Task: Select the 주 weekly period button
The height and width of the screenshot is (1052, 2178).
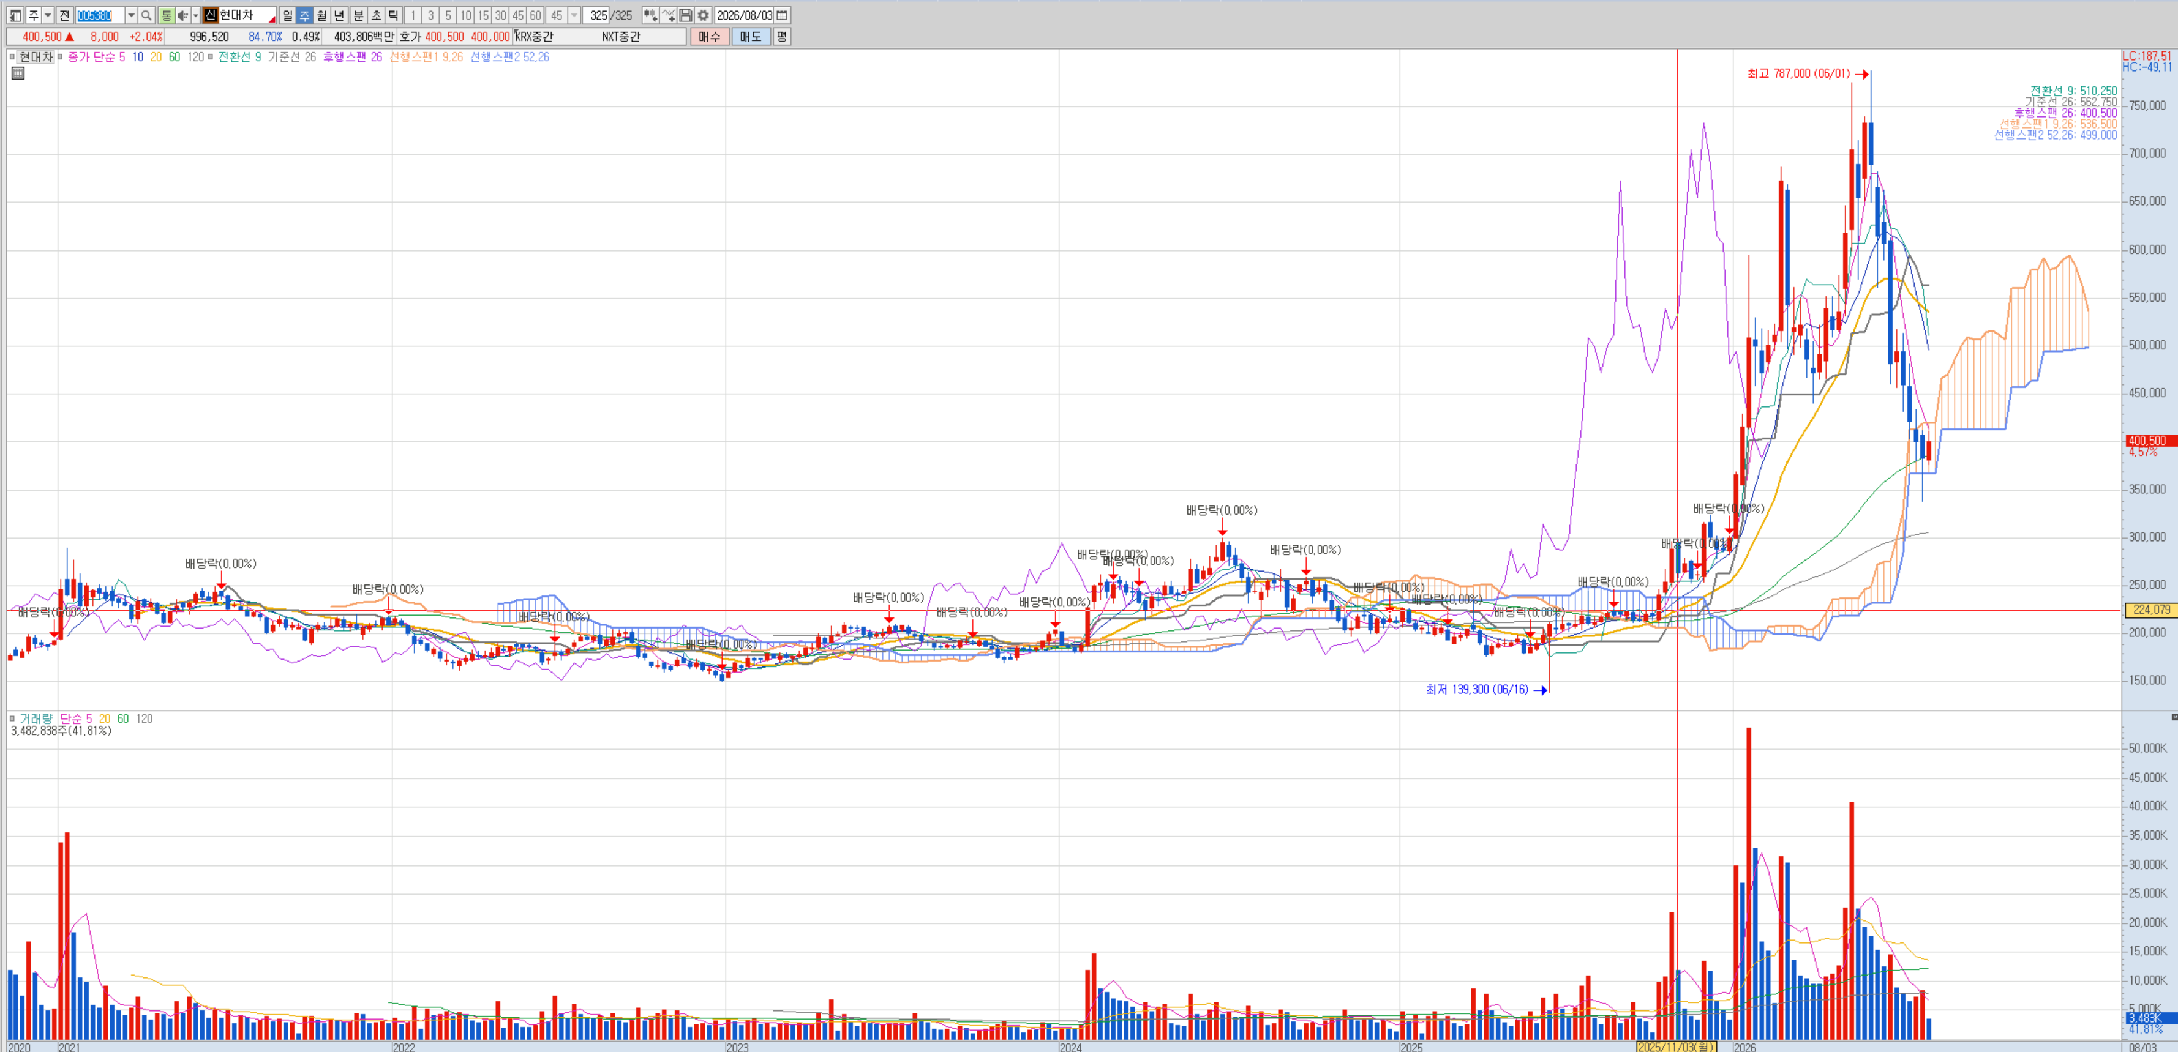Action: (x=304, y=15)
